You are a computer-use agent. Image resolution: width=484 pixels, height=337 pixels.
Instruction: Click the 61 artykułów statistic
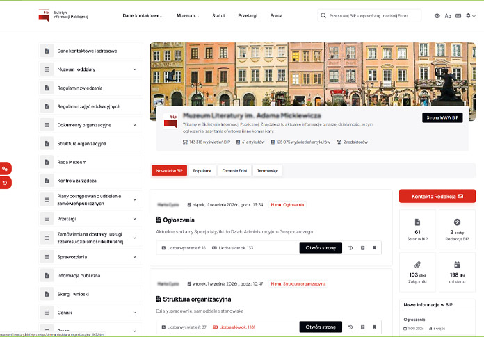click(x=250, y=142)
